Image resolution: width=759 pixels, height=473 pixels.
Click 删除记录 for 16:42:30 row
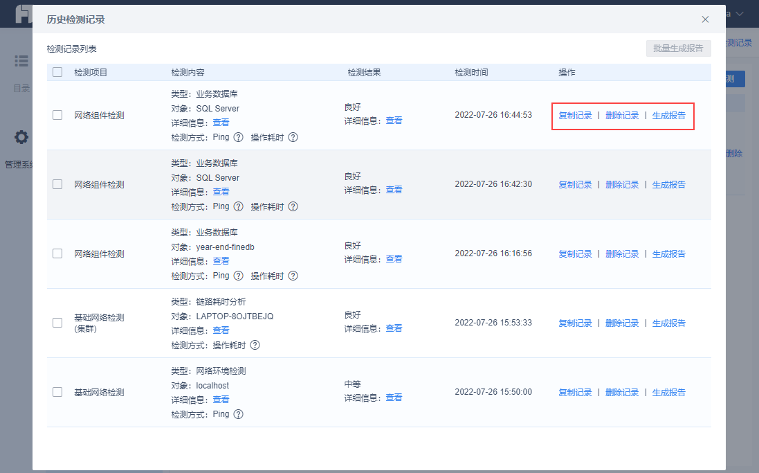pyautogui.click(x=622, y=185)
